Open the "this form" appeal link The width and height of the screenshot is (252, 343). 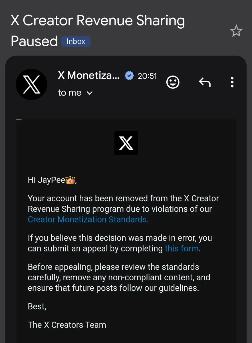tap(182, 249)
